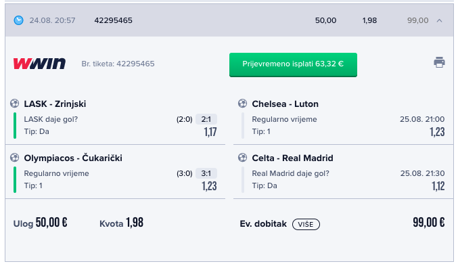Collapse ticket with the chevron arrow
458x266 pixels.
[x=439, y=20]
